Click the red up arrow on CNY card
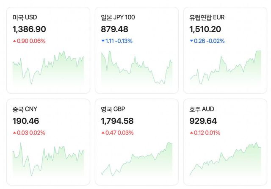The width and height of the screenshot is (271, 189). click(x=15, y=133)
